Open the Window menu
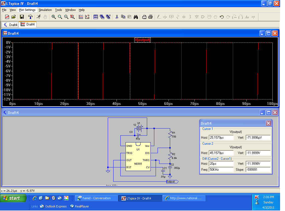This screenshot has height=211, width=285. (70, 10)
